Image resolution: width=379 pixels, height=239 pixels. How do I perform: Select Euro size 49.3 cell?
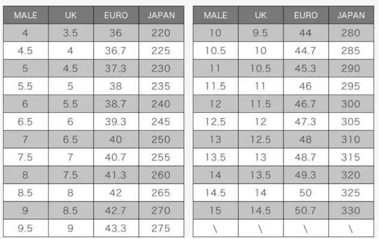pyautogui.click(x=305, y=175)
